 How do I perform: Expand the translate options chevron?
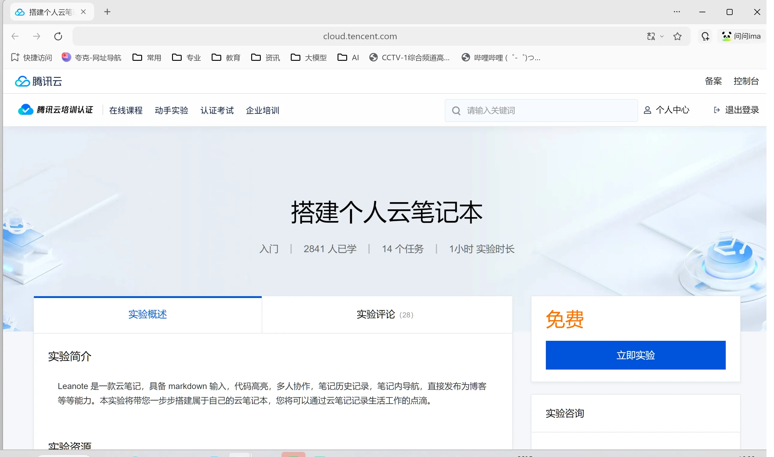tap(662, 36)
